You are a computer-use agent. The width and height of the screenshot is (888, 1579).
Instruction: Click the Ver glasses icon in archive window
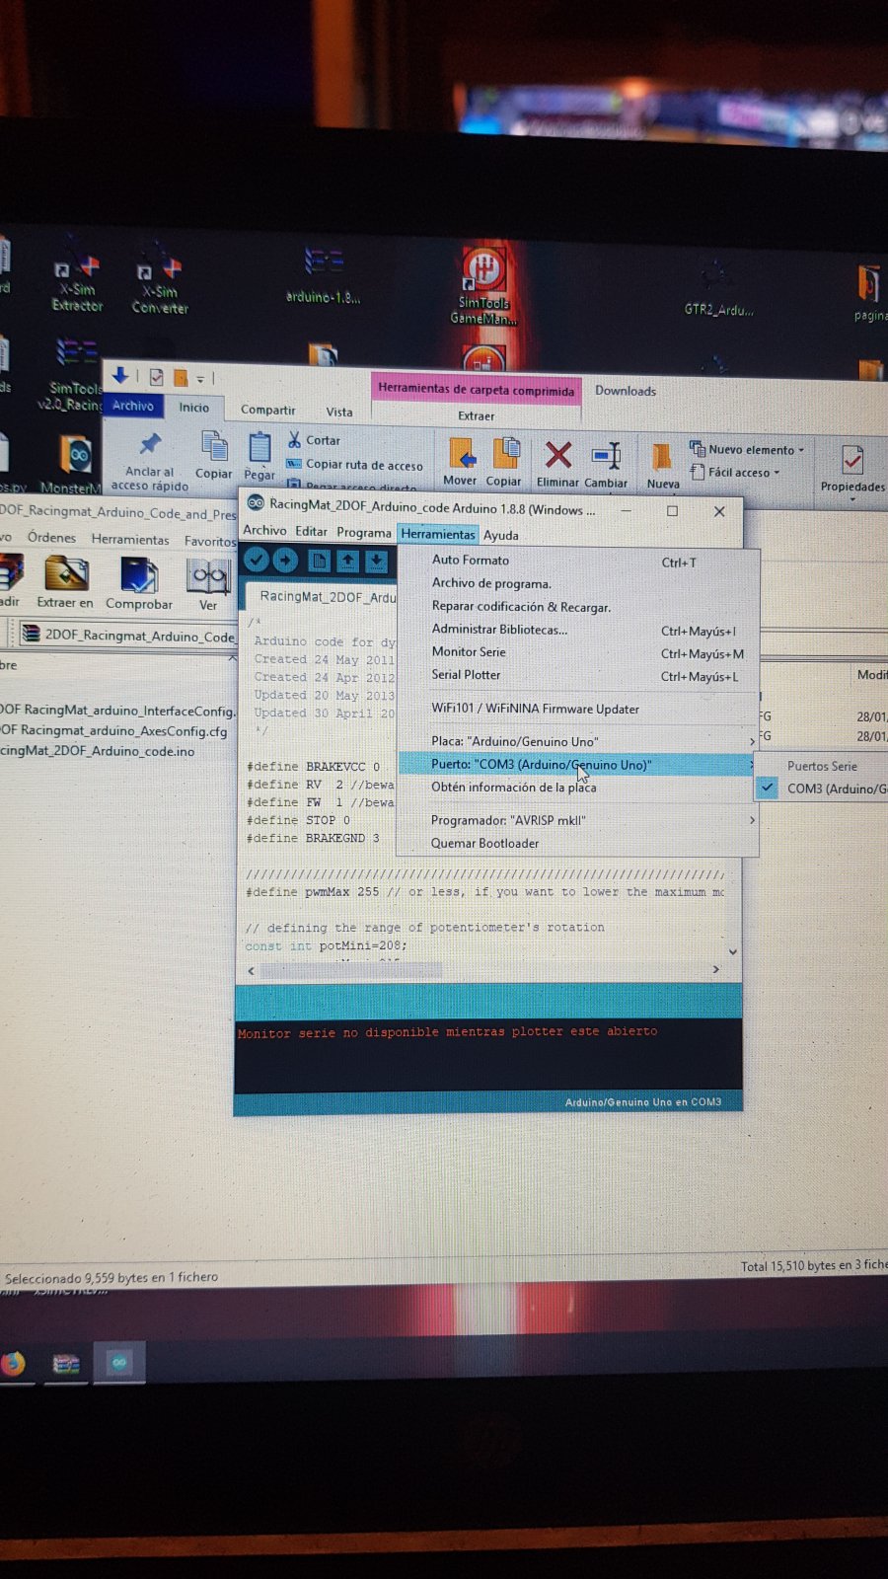(208, 575)
